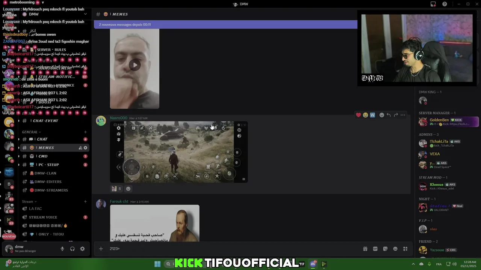Open Discord from the Windows taskbar
The height and width of the screenshot is (270, 481).
tap(313, 264)
